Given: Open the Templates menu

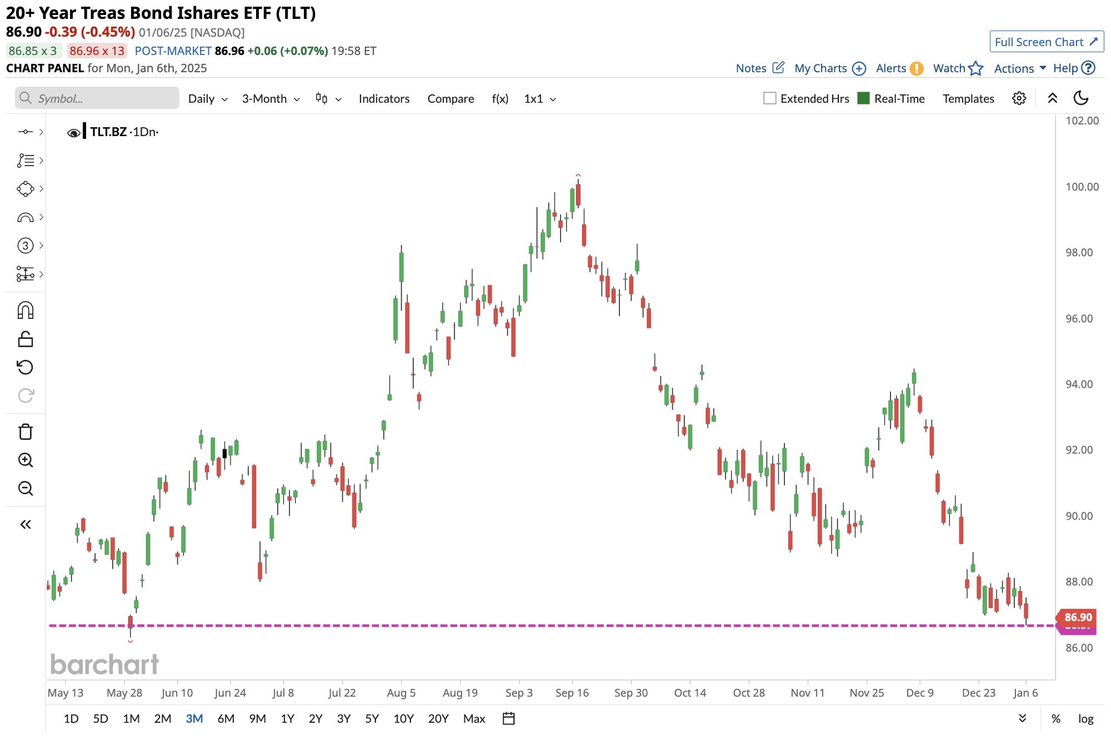Looking at the screenshot, I should [x=968, y=98].
